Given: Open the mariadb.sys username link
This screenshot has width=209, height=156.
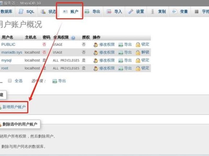Looking at the screenshot, I should [12, 53].
